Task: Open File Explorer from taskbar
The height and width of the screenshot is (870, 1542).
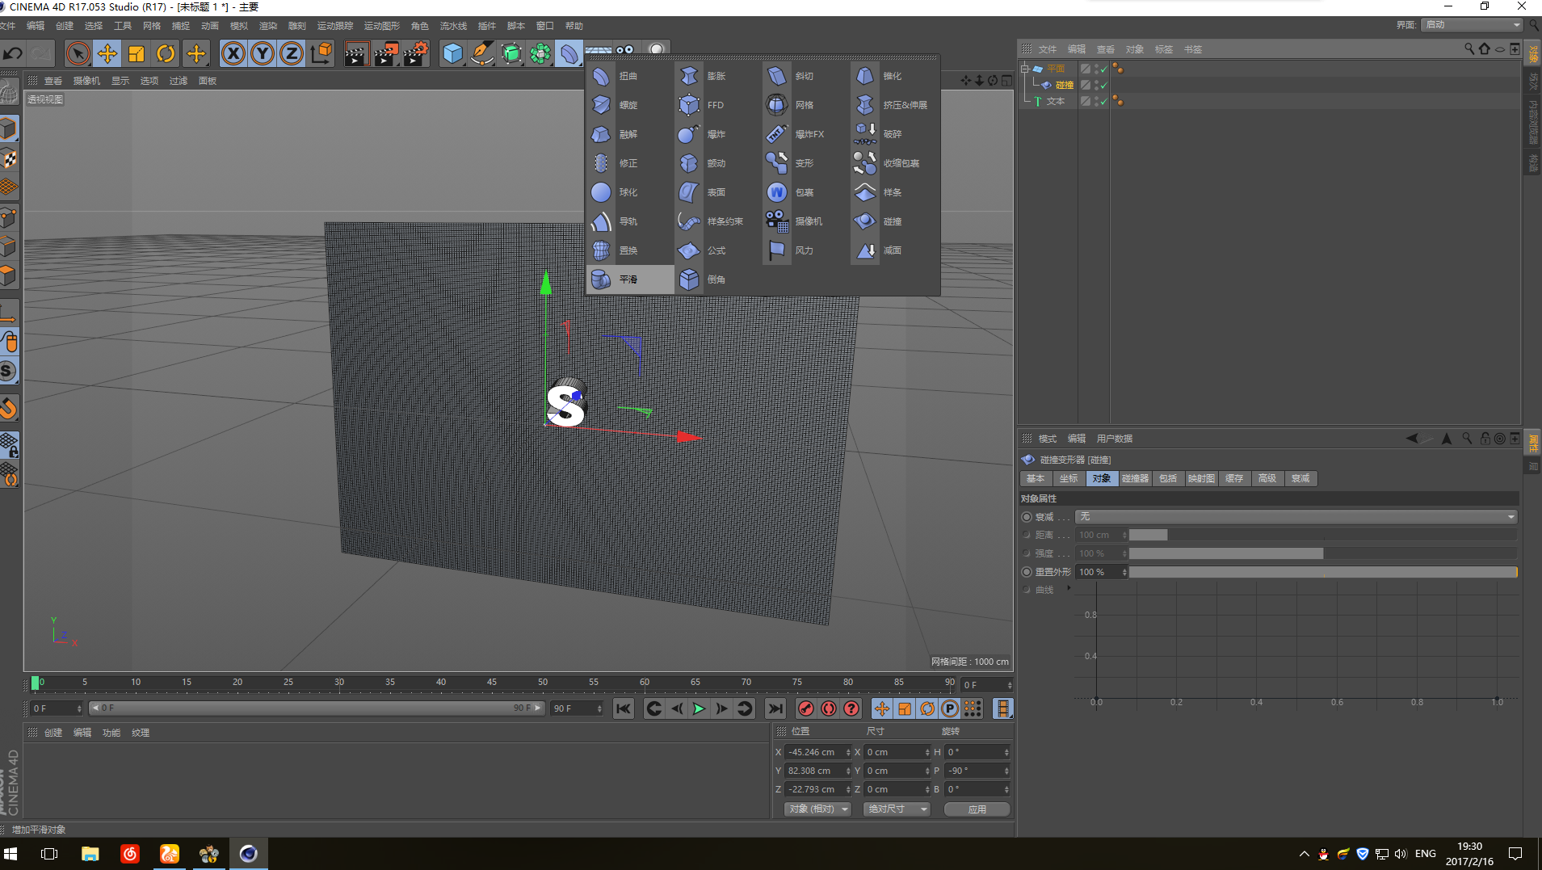Action: click(90, 854)
